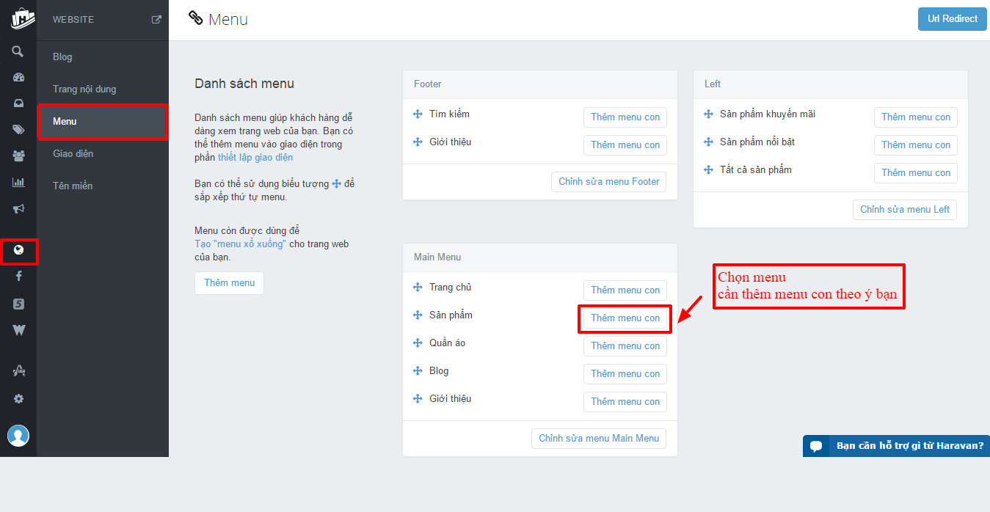Click the WEBSITE sidebar header
The image size is (990, 512).
73,20
